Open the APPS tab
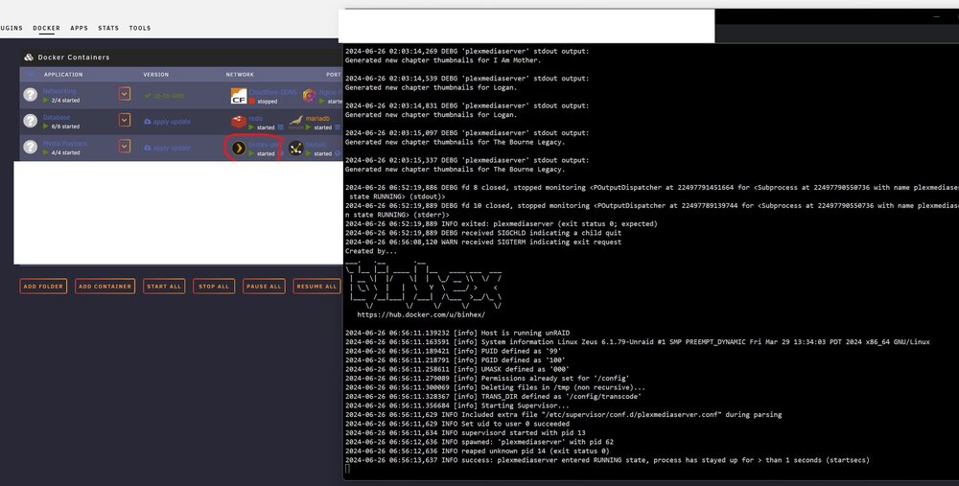This screenshot has height=486, width=959. click(79, 28)
